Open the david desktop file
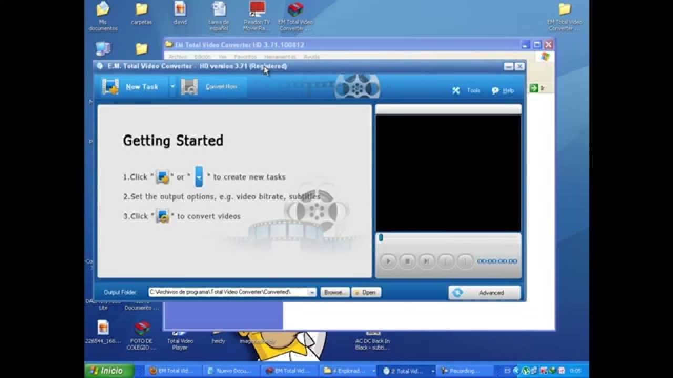Viewport: 673px width, 378px height. (x=180, y=14)
